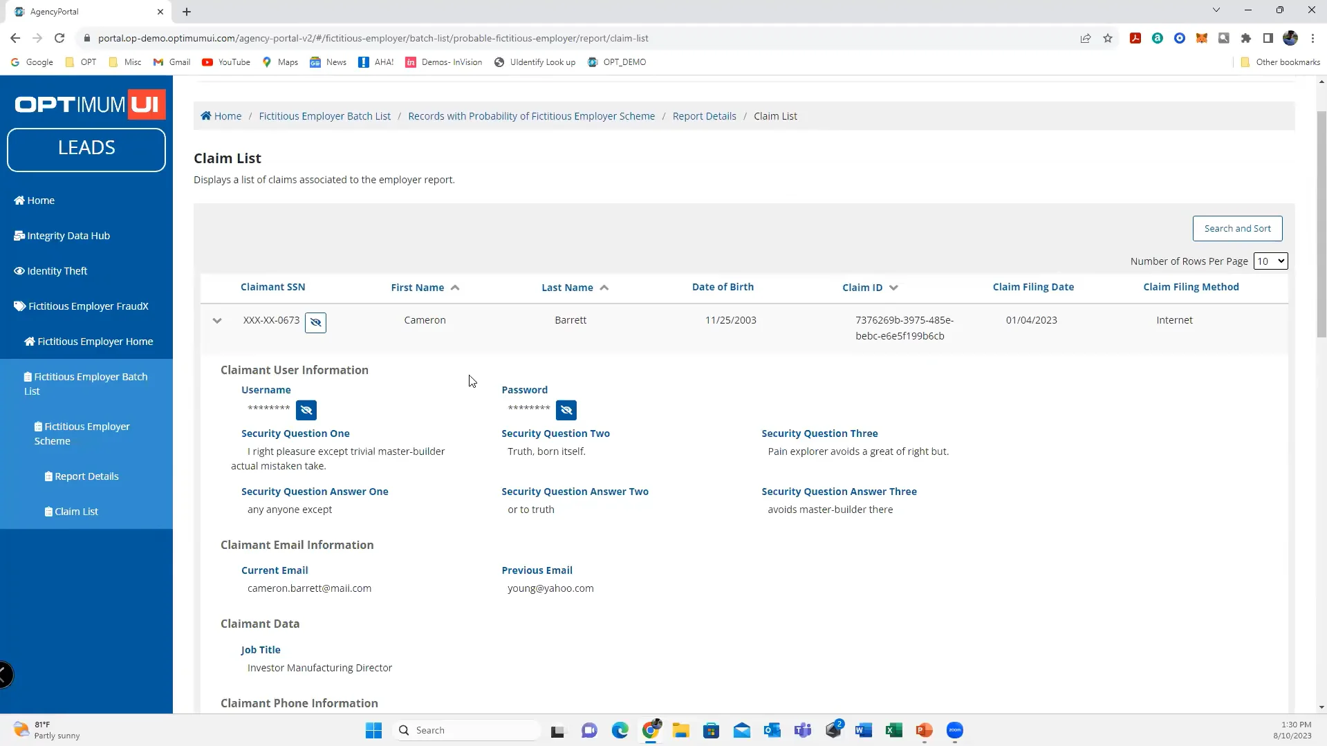This screenshot has height=746, width=1327.
Task: Share this page icon in address bar
Action: tap(1086, 38)
